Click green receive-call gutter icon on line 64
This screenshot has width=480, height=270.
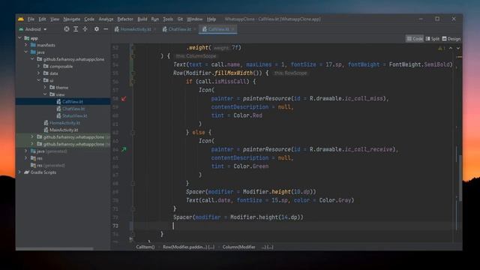click(124, 149)
